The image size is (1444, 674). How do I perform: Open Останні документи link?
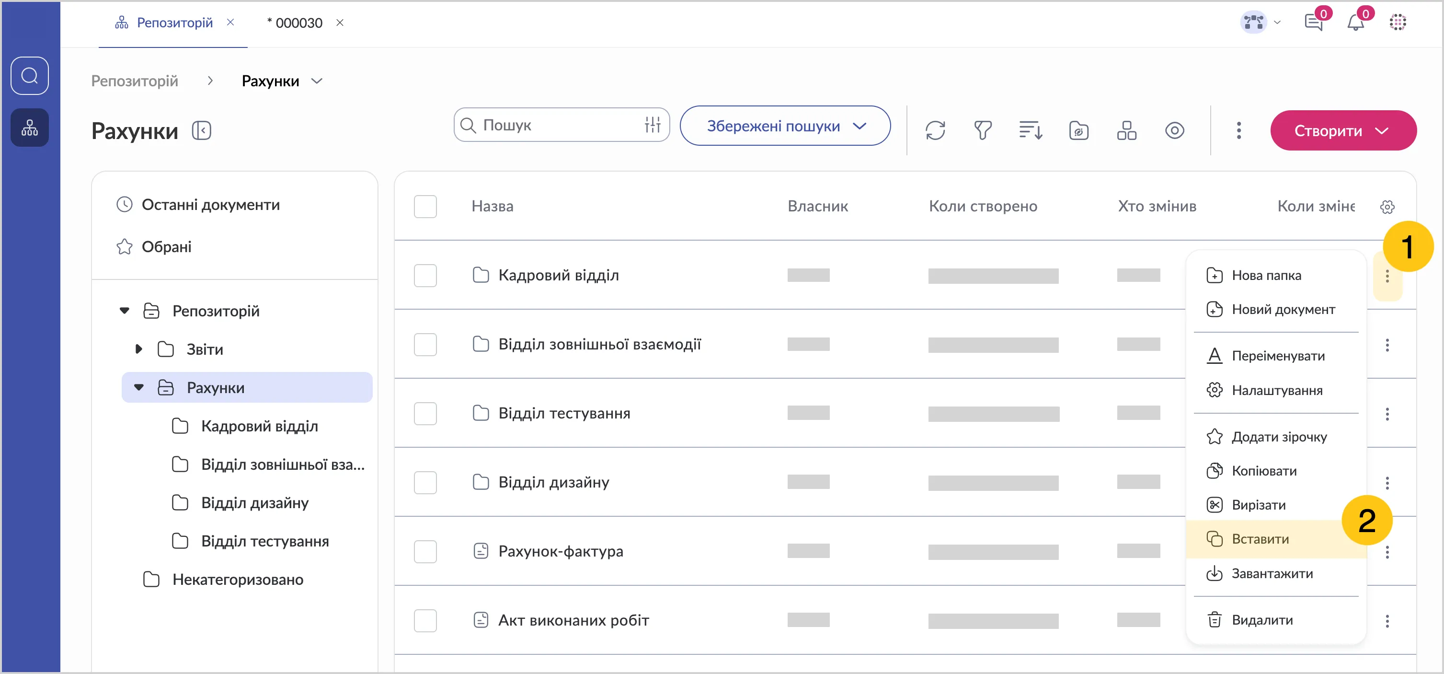tap(210, 205)
